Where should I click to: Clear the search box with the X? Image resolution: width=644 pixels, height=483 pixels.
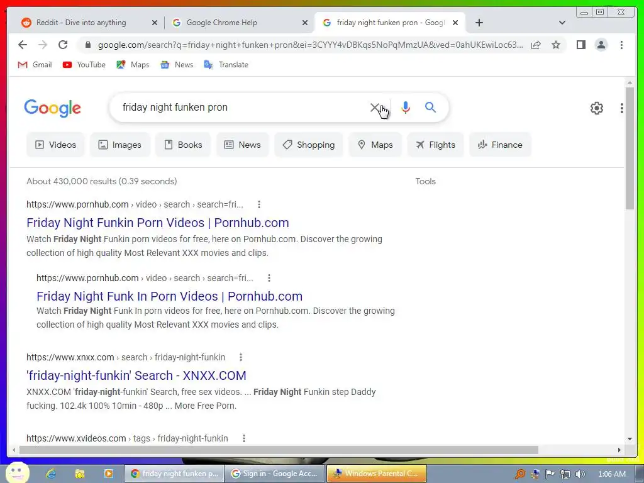point(374,108)
